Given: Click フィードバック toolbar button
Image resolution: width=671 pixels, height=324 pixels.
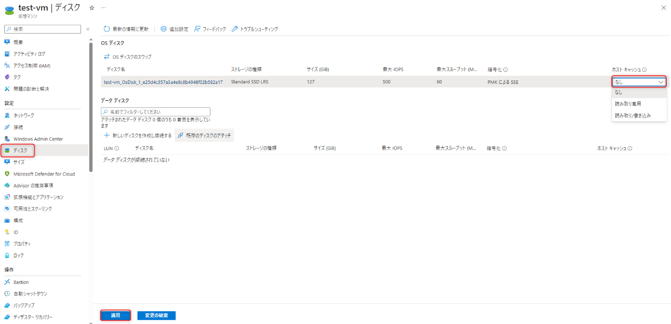Looking at the screenshot, I should (210, 29).
